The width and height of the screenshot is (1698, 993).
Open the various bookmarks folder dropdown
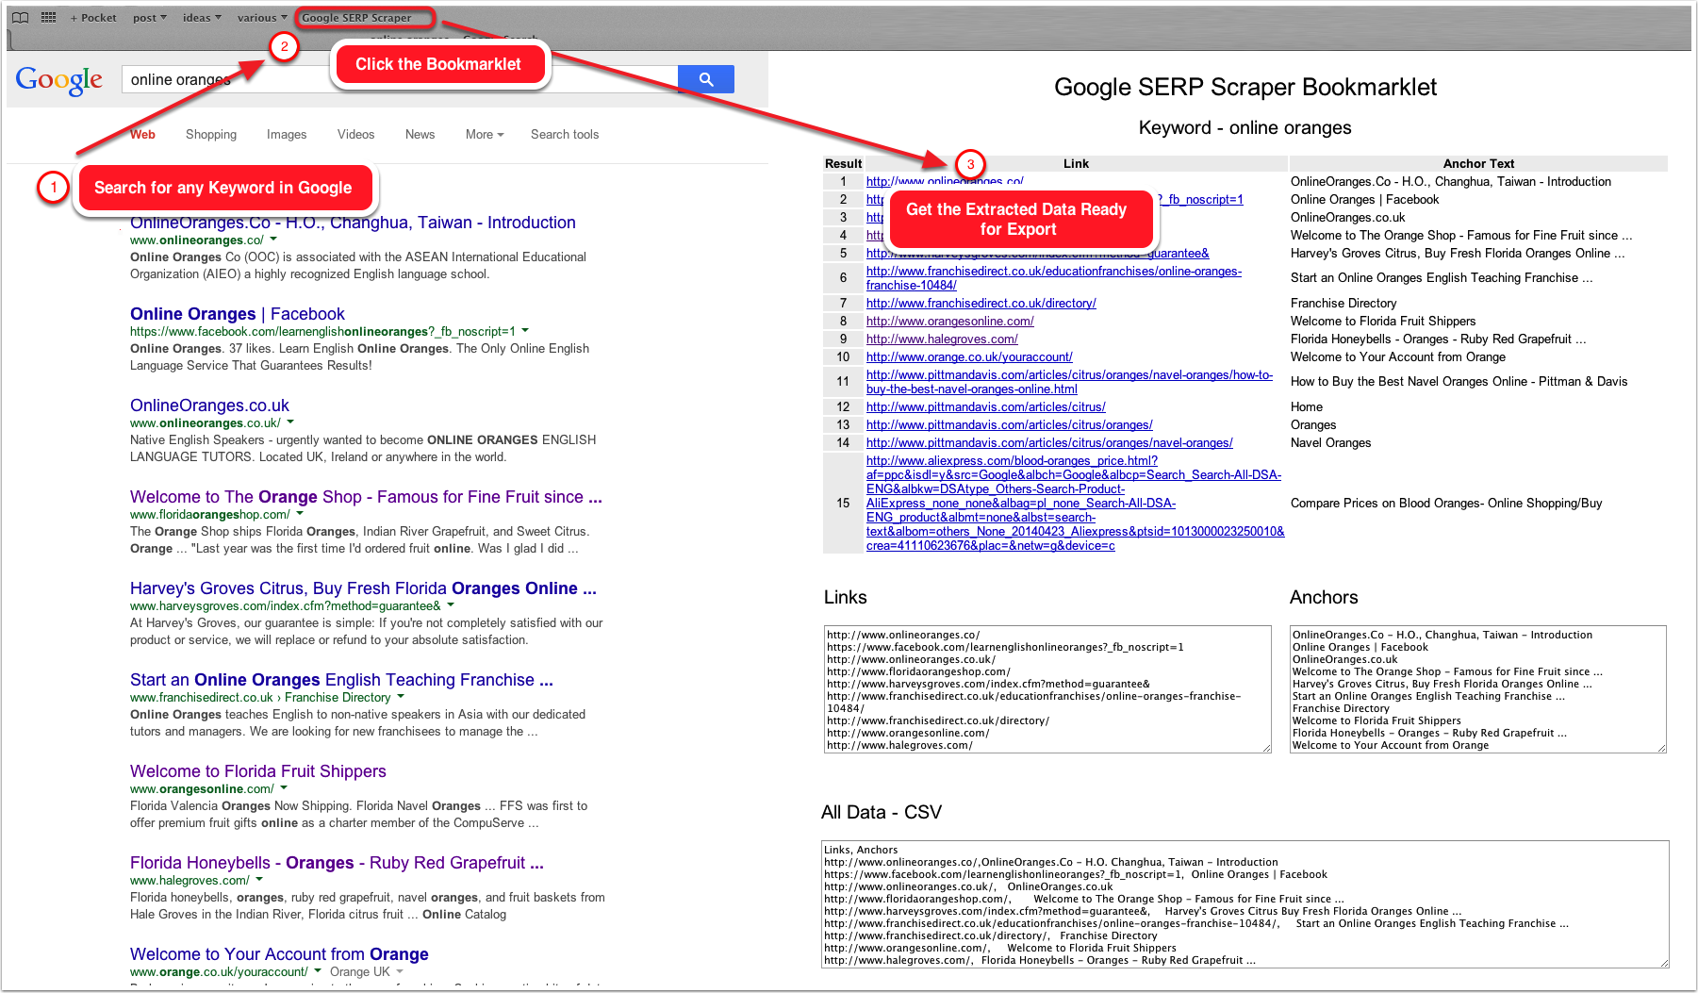click(262, 18)
